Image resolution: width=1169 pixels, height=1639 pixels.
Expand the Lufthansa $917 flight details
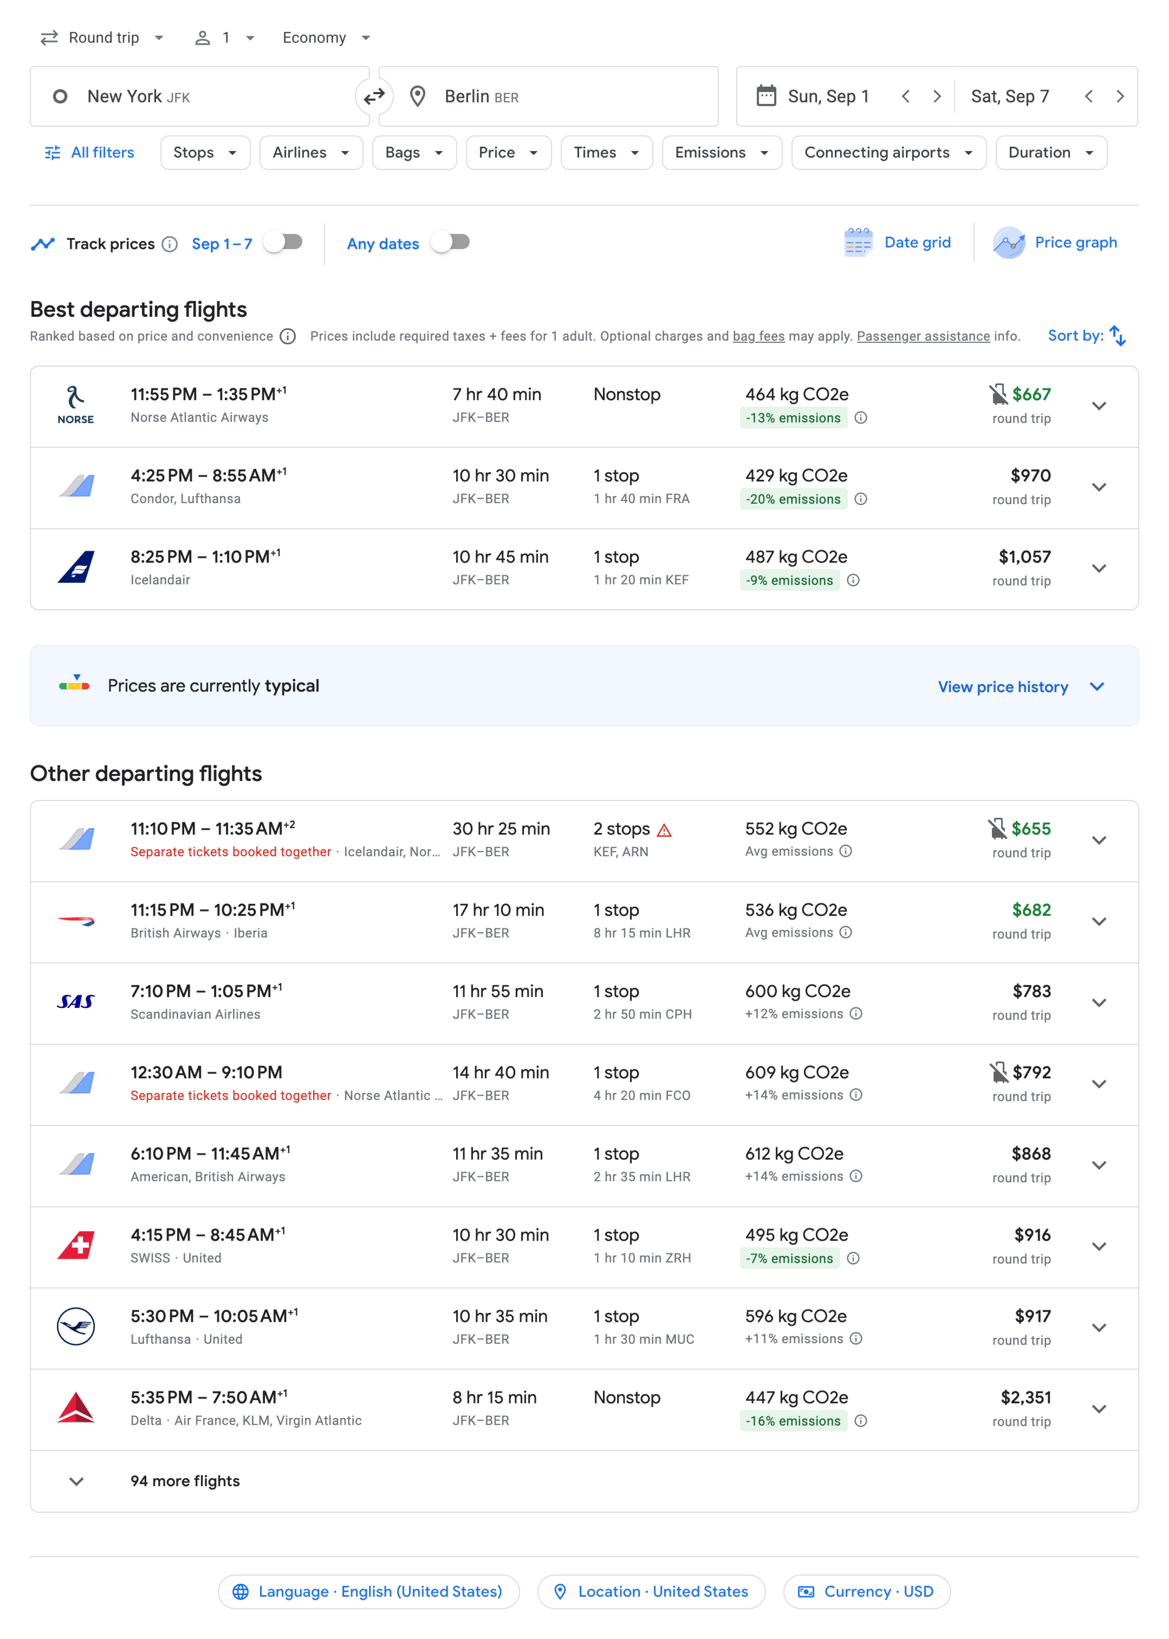point(1099,1328)
